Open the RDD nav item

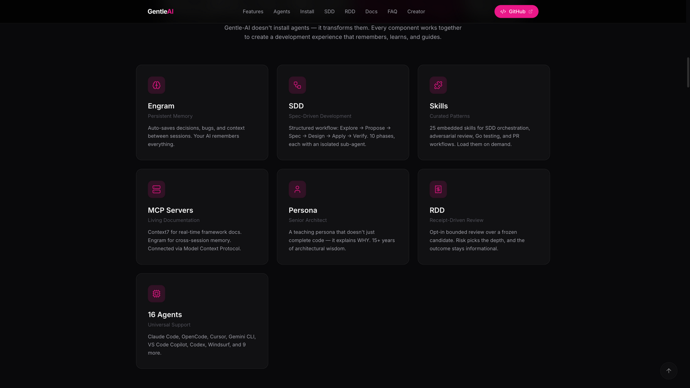(350, 11)
